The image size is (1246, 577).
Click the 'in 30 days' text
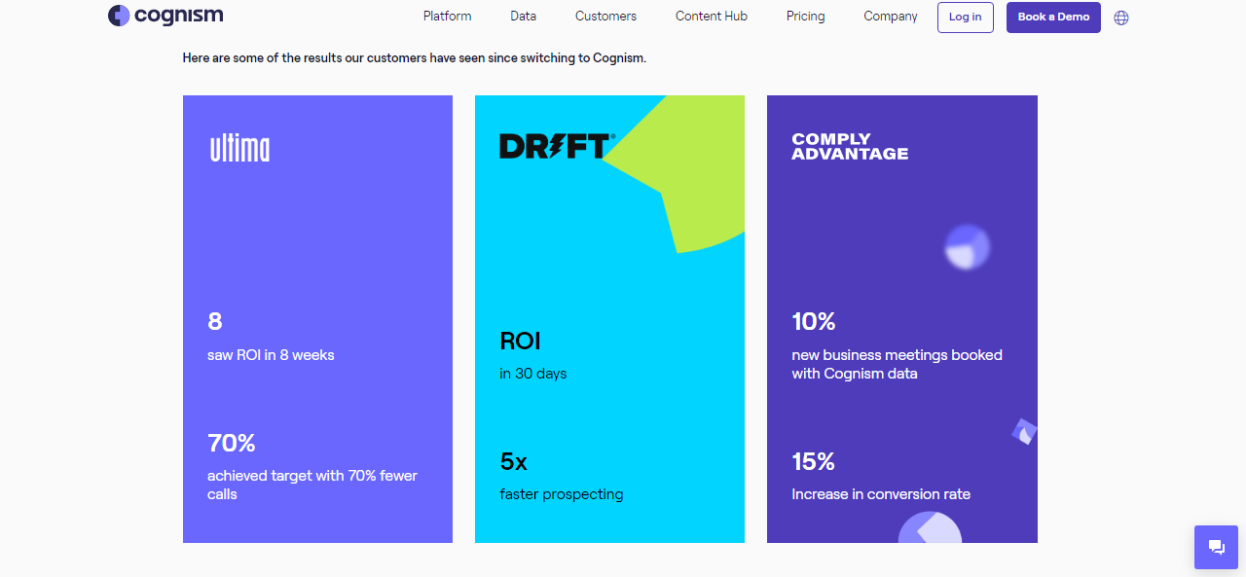[533, 374]
